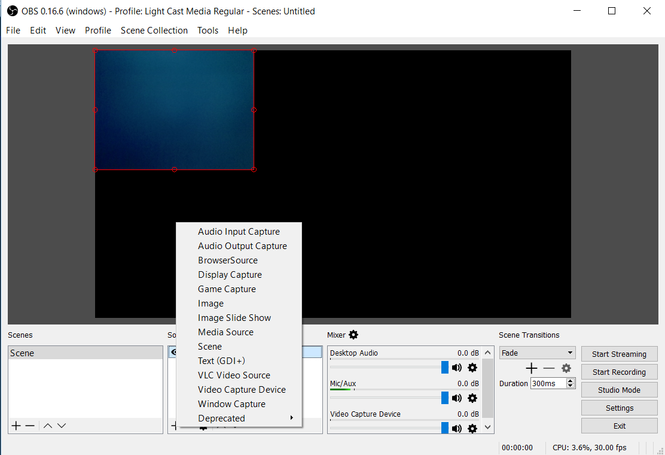
Task: Mute the Mic/Aux speaker
Action: [457, 398]
